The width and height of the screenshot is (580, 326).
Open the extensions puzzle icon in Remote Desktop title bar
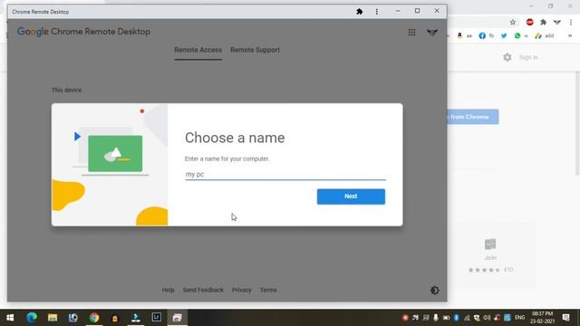pos(359,12)
